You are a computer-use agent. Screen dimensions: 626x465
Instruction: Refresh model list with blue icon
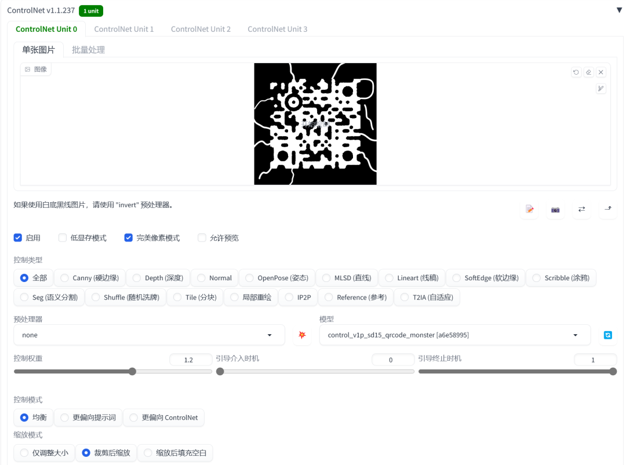[607, 335]
